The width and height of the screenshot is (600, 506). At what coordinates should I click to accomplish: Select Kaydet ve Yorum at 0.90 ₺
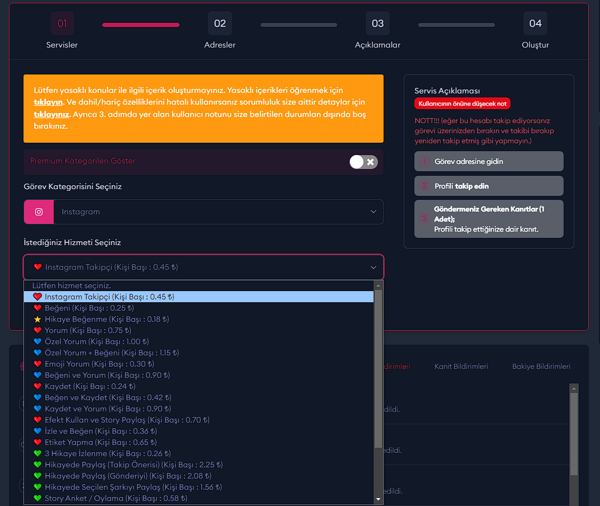pyautogui.click(x=199, y=409)
